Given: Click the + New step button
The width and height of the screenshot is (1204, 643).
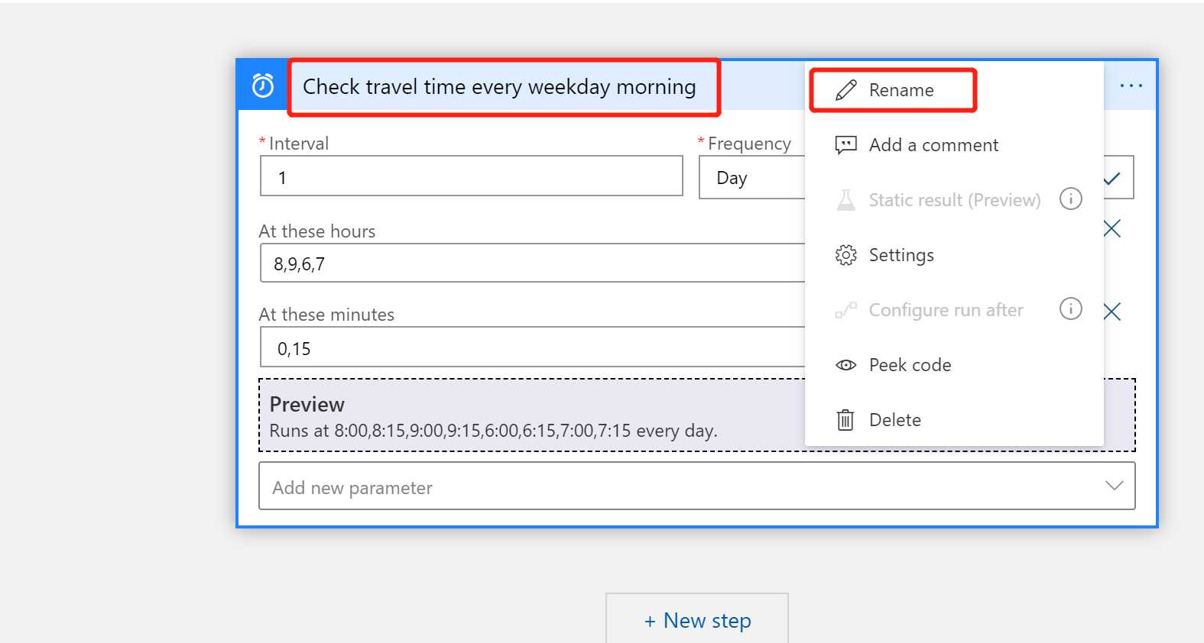Looking at the screenshot, I should 697,620.
